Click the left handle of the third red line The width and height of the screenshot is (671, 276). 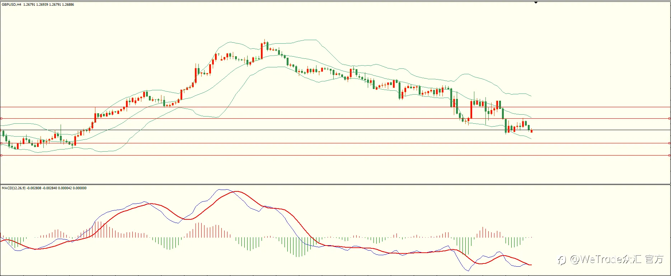tap(1, 143)
